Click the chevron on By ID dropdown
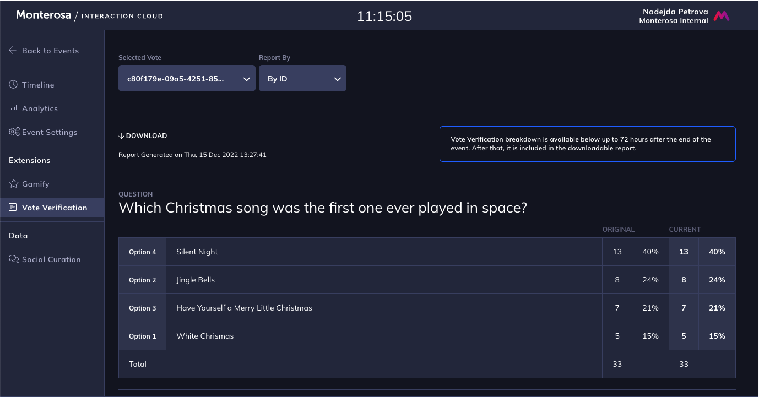759x397 pixels. [x=338, y=79]
